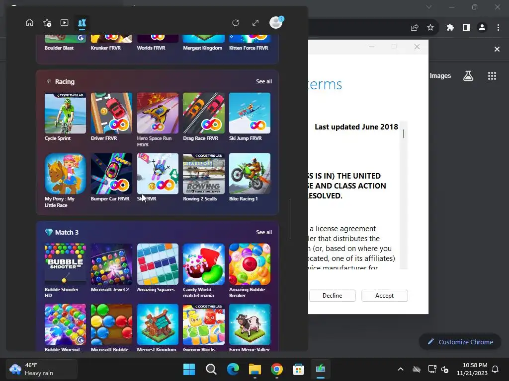Viewport: 509px width, 381px height.
Task: Click Customize Chrome button
Action: tap(460, 342)
